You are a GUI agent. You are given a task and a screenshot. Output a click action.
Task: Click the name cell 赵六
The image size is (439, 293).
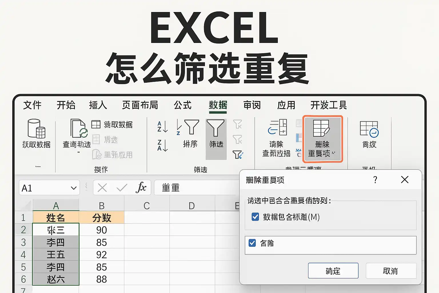point(56,279)
